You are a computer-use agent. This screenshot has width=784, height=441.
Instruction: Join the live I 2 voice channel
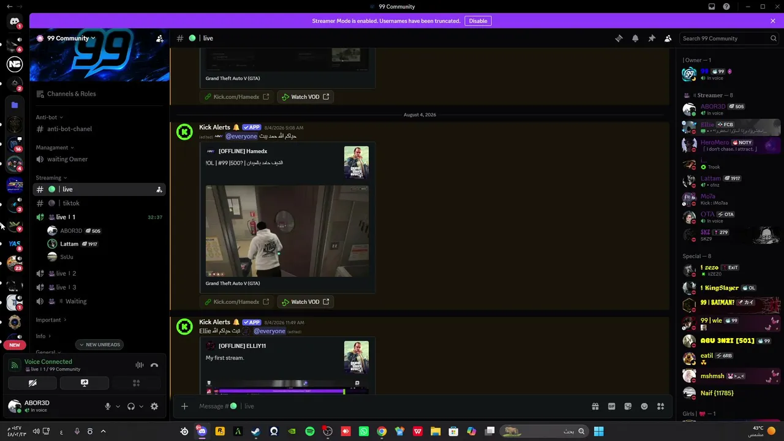click(98, 273)
